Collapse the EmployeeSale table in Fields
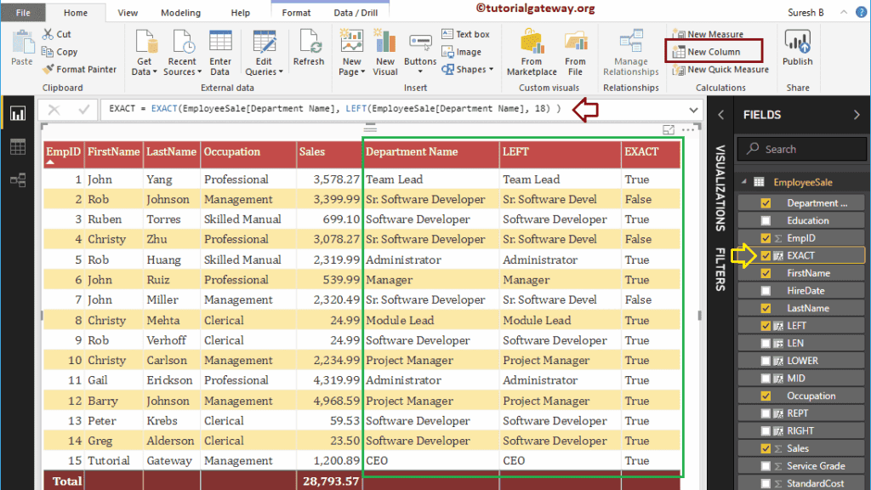The height and width of the screenshot is (490, 871). [x=743, y=182]
